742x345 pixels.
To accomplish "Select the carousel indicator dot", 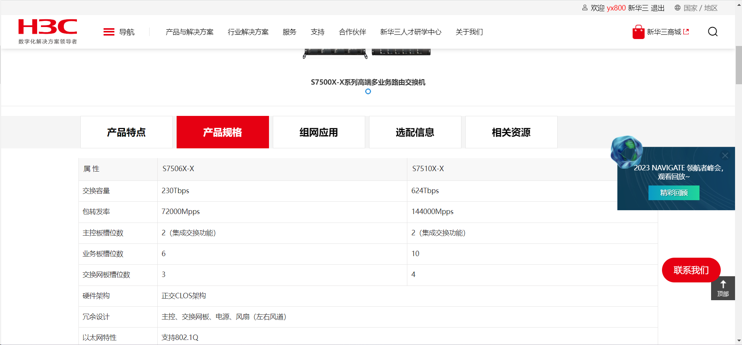I will point(368,92).
